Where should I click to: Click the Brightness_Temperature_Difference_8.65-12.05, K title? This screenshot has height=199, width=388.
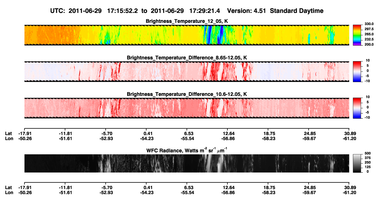pos(187,58)
